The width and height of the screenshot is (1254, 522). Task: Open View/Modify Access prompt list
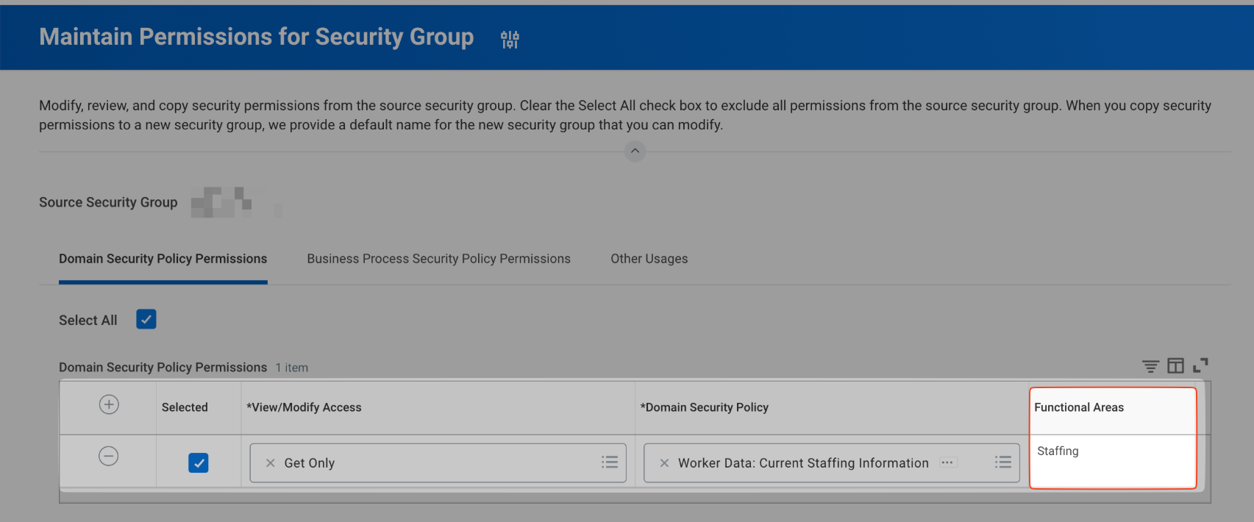(x=609, y=462)
